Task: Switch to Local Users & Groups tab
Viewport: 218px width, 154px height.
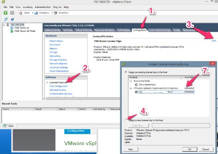Action: click(160, 30)
